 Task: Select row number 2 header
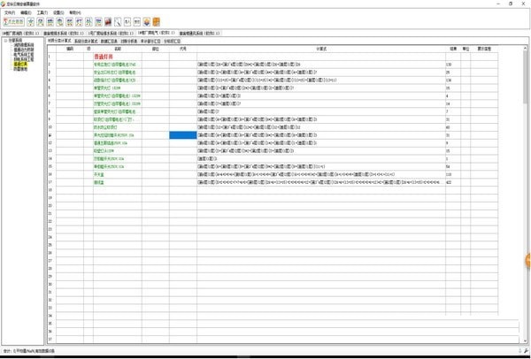(51, 65)
